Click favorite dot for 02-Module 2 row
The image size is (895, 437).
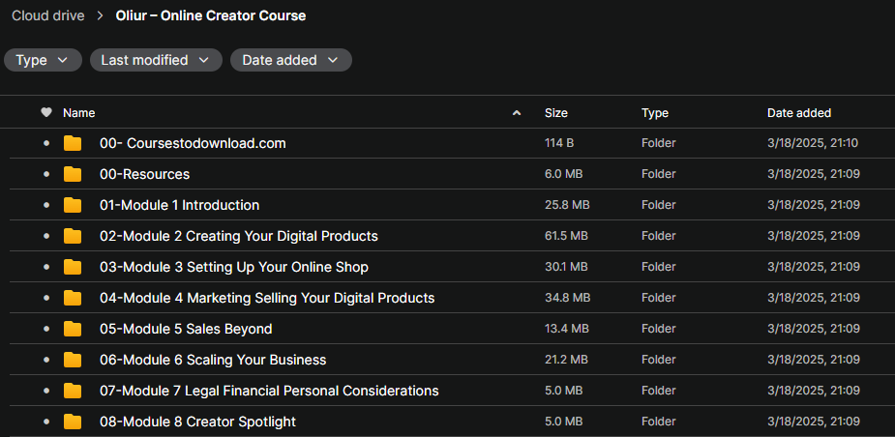pos(46,236)
